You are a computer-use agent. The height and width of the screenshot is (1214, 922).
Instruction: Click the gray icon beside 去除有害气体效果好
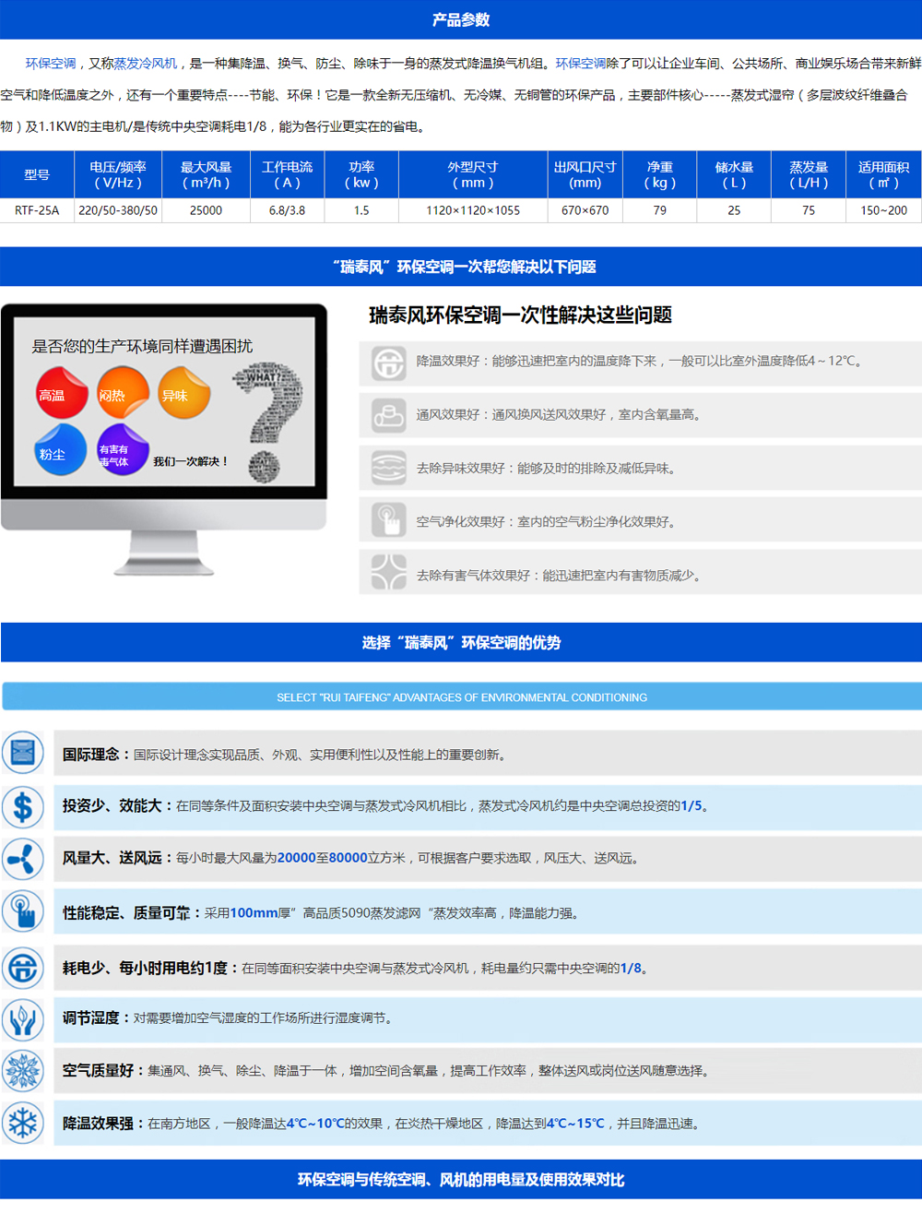388,573
